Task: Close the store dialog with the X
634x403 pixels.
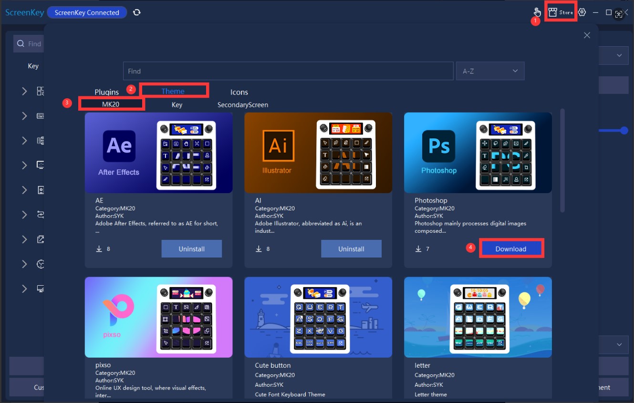Action: pos(587,35)
